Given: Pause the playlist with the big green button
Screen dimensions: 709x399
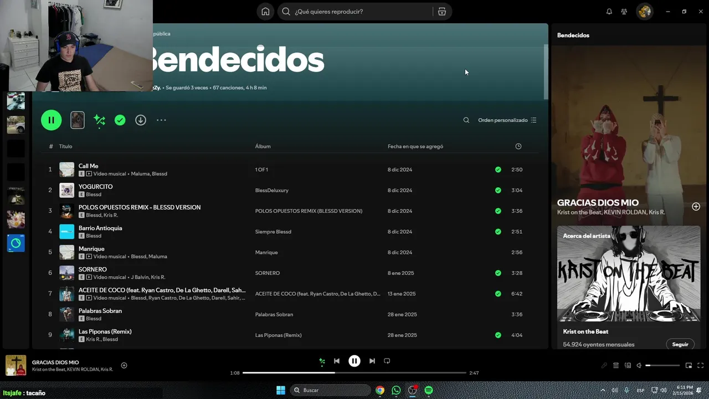Looking at the screenshot, I should (52, 120).
